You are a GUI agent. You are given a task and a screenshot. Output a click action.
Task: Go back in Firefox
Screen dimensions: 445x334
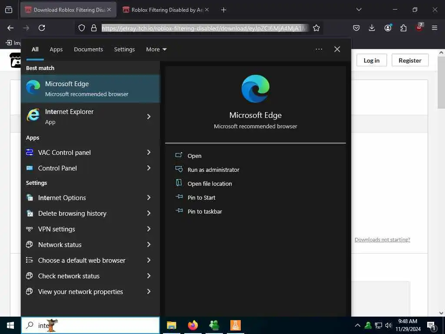(10, 28)
